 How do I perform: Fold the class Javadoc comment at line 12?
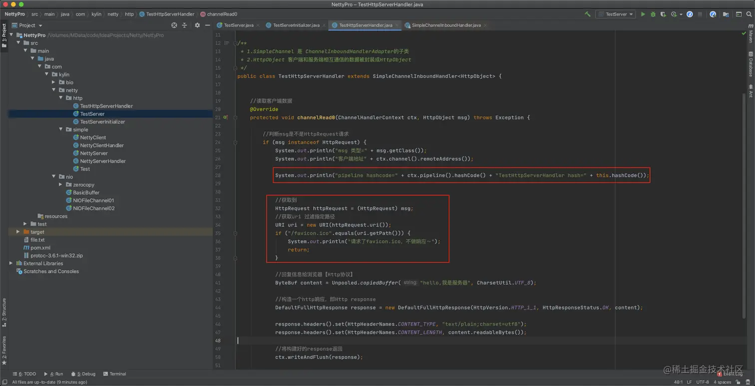pyautogui.click(x=236, y=43)
